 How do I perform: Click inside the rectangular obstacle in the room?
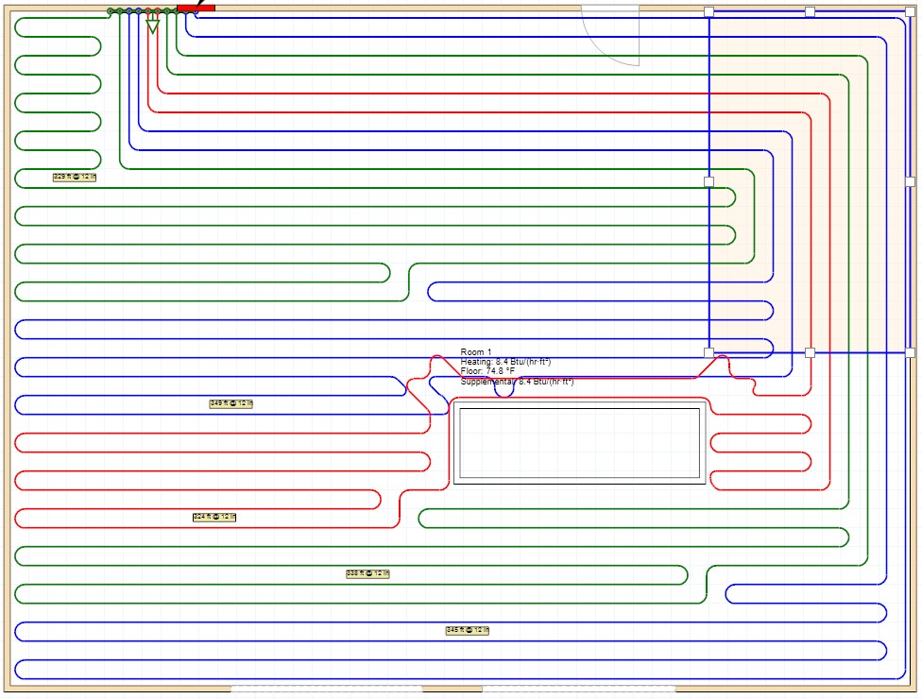coord(579,442)
